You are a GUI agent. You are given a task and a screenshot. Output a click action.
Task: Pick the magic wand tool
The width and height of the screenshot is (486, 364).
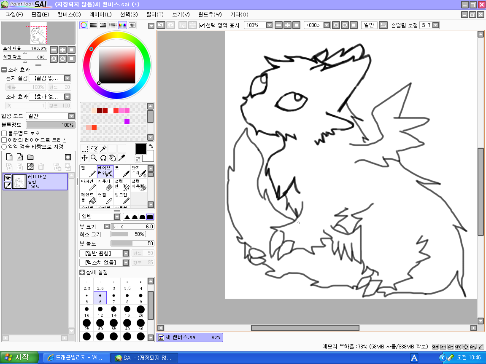coord(103,149)
